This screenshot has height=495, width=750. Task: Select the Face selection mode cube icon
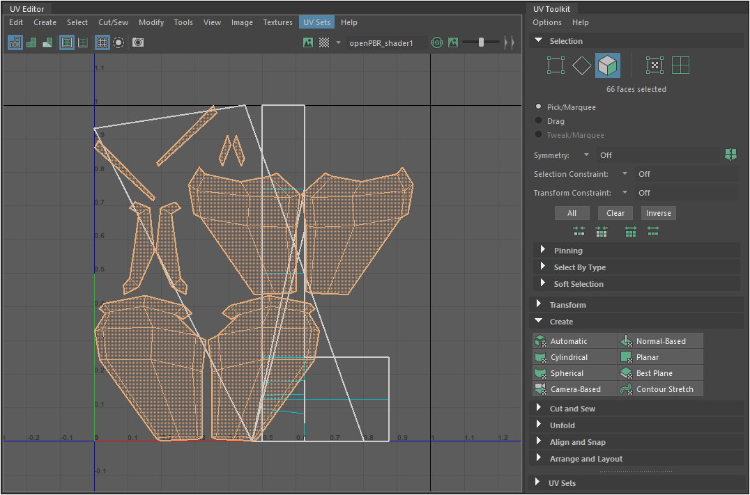tap(607, 65)
